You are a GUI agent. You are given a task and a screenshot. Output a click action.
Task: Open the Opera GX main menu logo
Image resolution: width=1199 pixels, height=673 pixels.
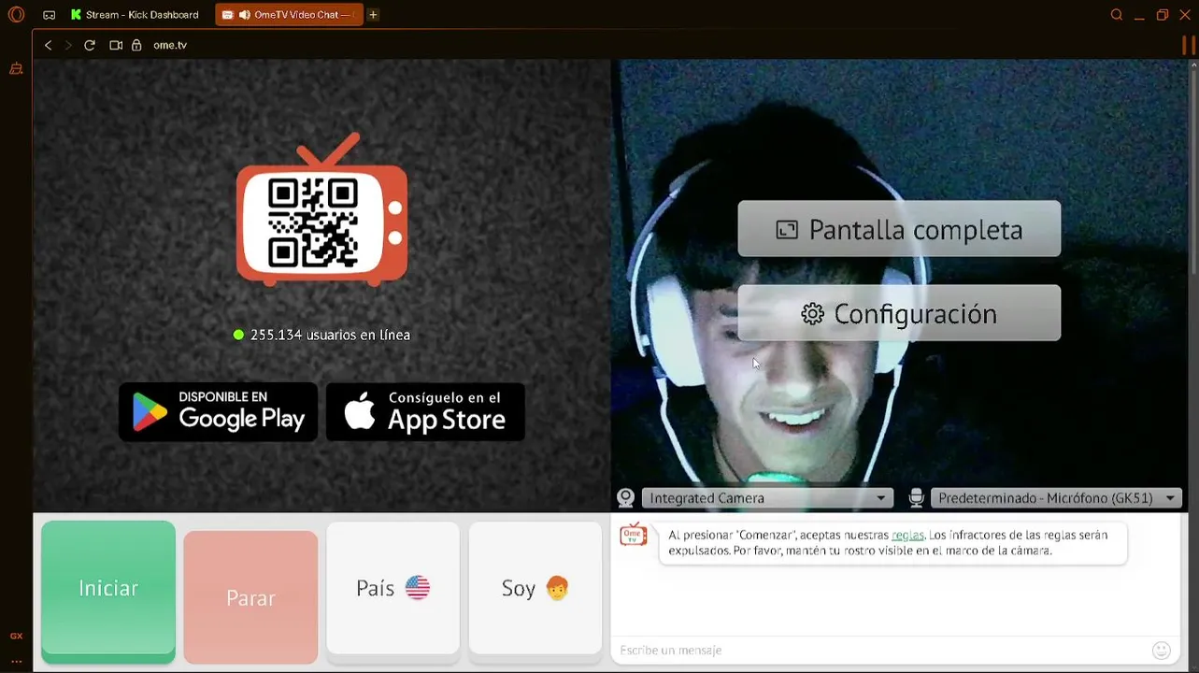(16, 15)
